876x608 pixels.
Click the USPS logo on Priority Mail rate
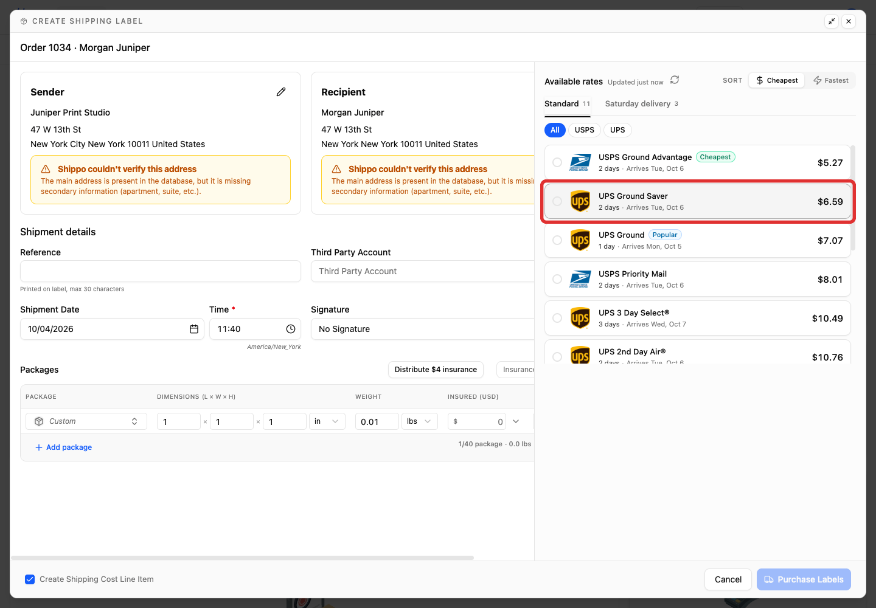click(x=580, y=279)
